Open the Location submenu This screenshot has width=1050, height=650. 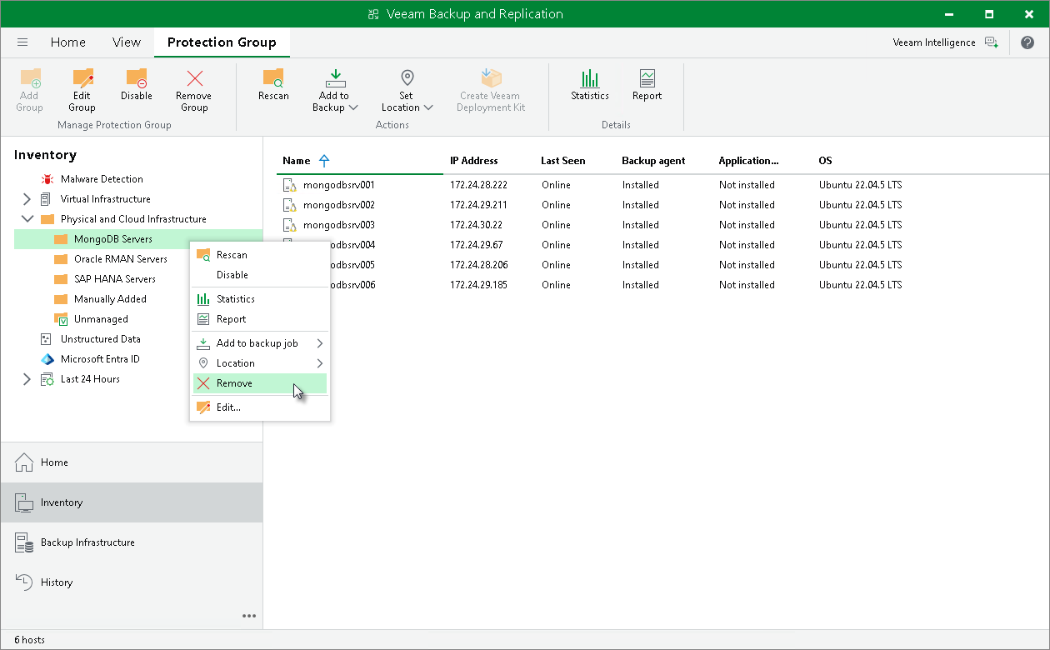tap(260, 363)
